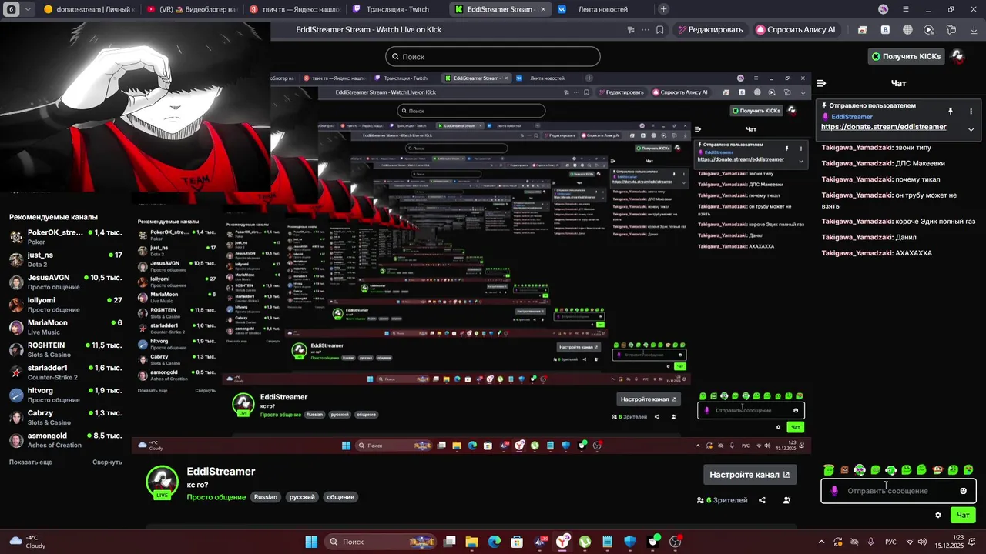Click the green Чат send button
Screen dimensions: 986x554
[963, 515]
